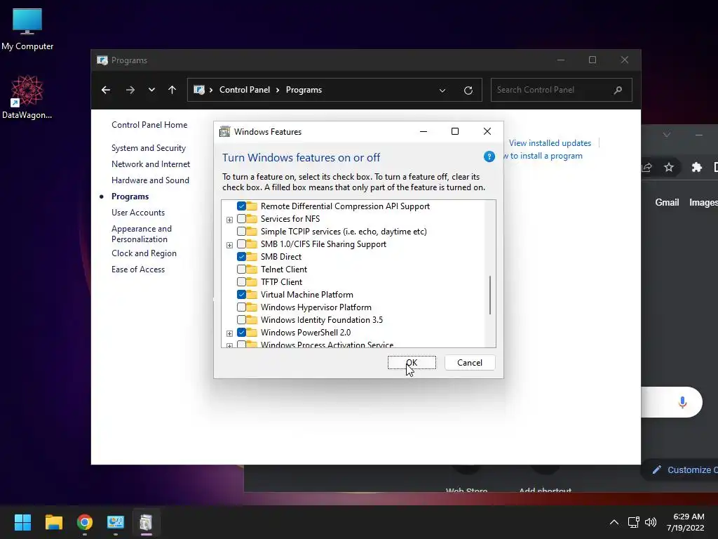Enable the TFTP Client checkbox
Screen dimensions: 718x539
(241, 282)
